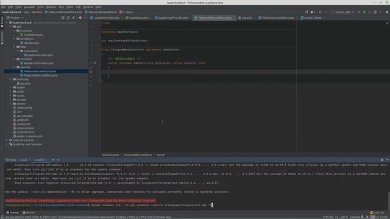This screenshot has width=390, height=219.
Task: Select AppServiceProvider.php in project tree
Action: [37, 63]
